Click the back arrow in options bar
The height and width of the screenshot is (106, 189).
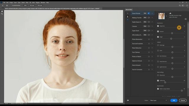point(3,5)
